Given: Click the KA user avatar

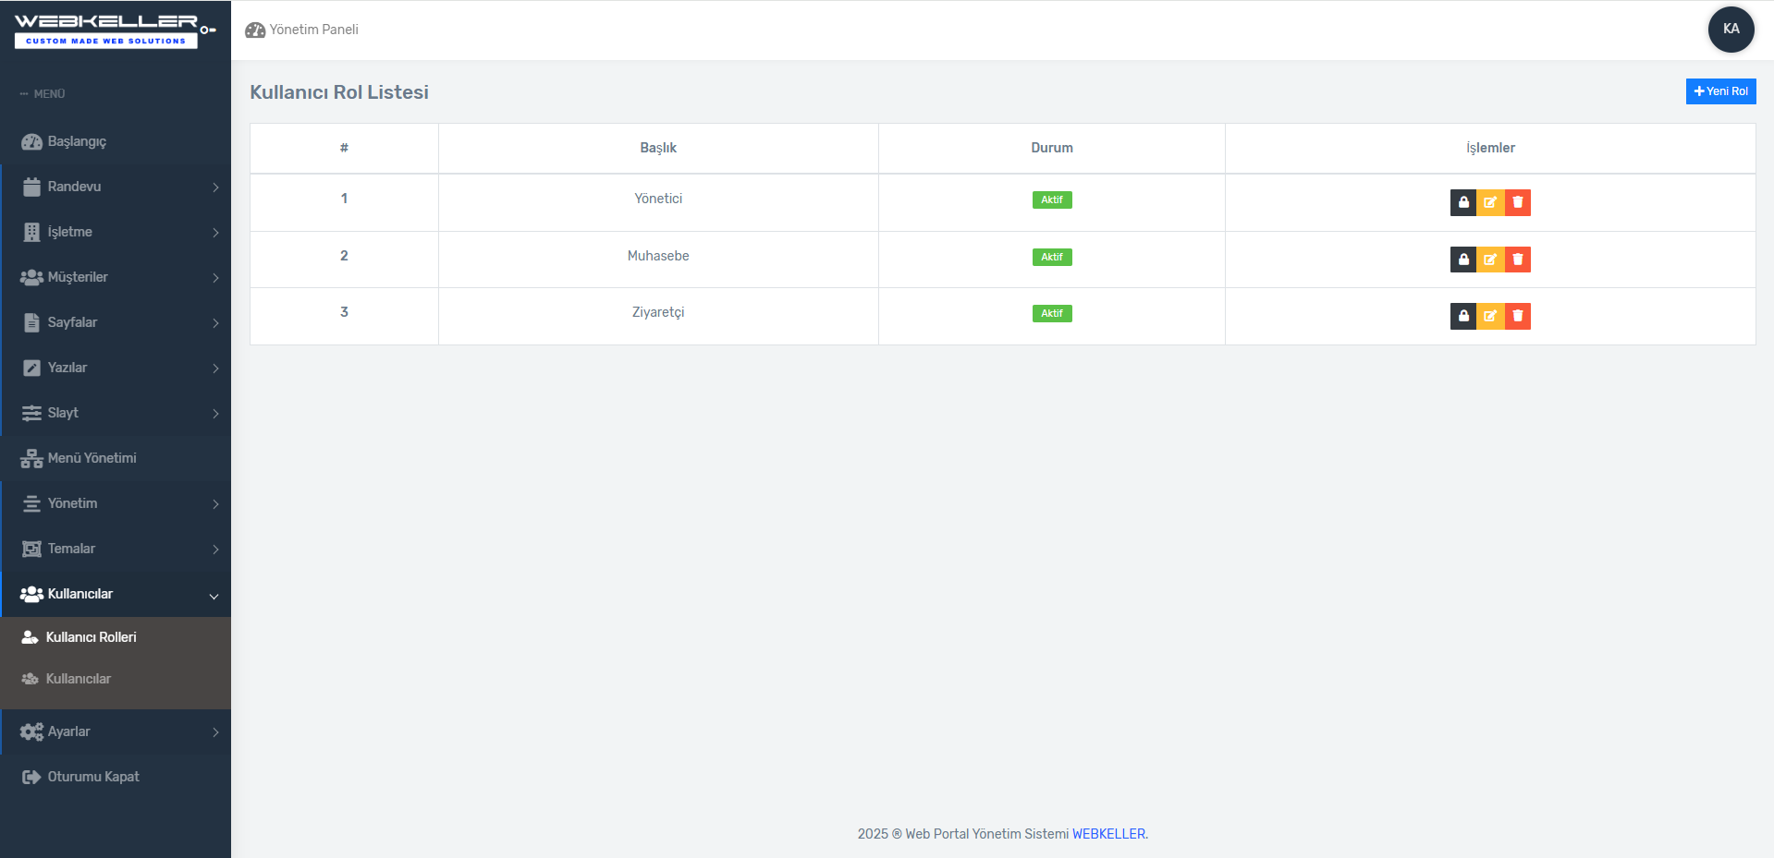Looking at the screenshot, I should [x=1731, y=29].
